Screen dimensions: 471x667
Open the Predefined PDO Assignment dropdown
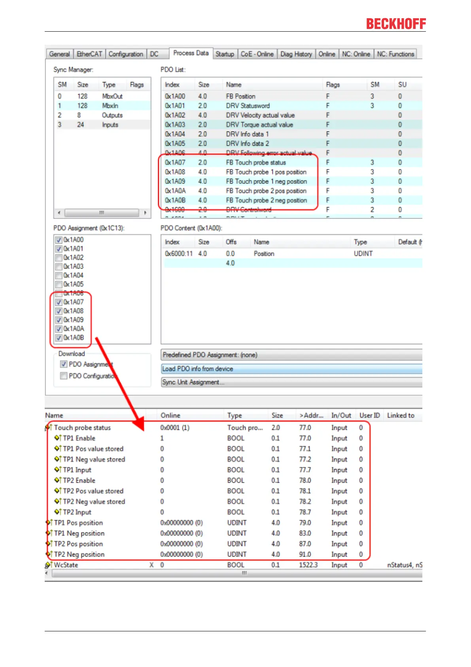pyautogui.click(x=291, y=355)
